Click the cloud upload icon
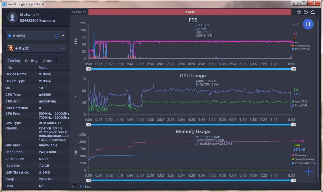This screenshot has height=192, width=323. point(313,12)
